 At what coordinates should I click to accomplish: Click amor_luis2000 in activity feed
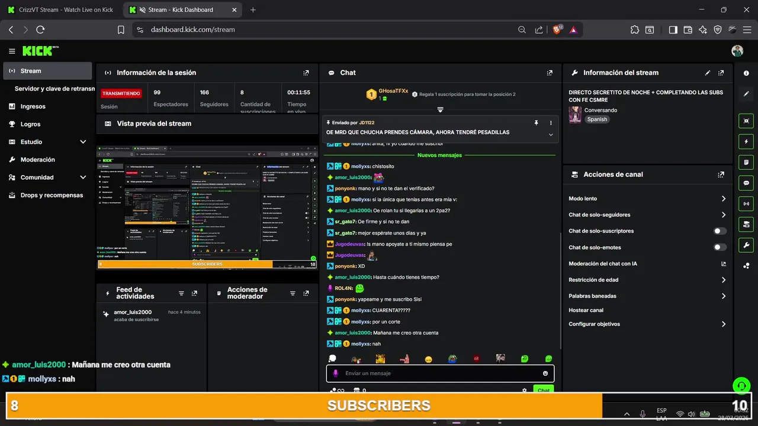tap(133, 312)
